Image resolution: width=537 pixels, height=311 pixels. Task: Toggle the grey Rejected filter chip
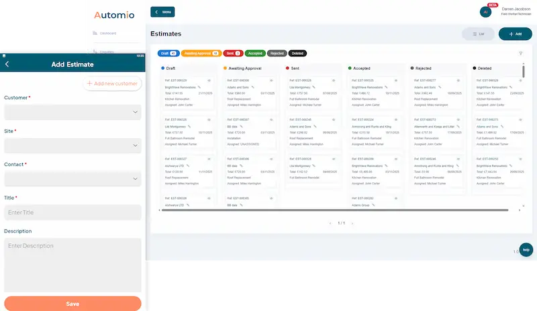(277, 54)
